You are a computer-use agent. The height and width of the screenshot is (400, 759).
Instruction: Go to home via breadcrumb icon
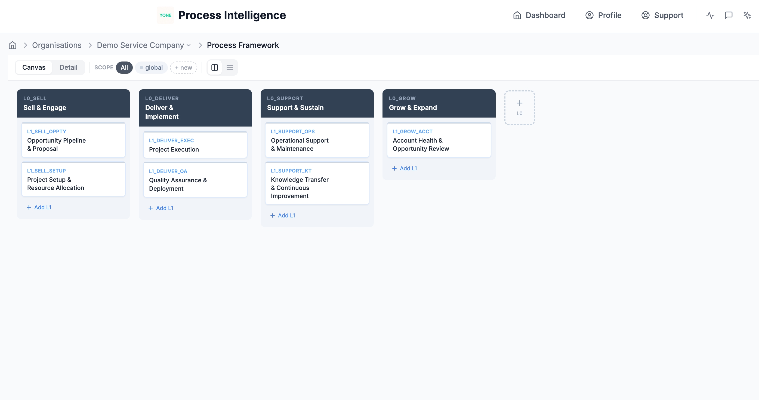coord(12,45)
